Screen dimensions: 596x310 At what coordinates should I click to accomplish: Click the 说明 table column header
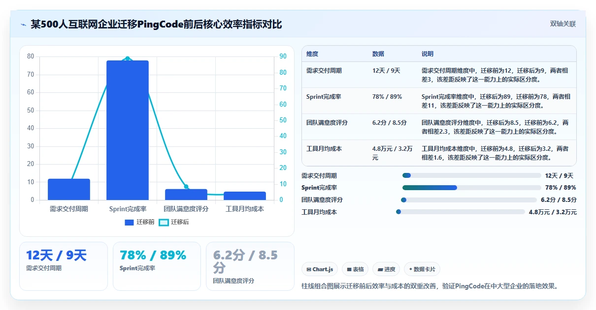[428, 54]
